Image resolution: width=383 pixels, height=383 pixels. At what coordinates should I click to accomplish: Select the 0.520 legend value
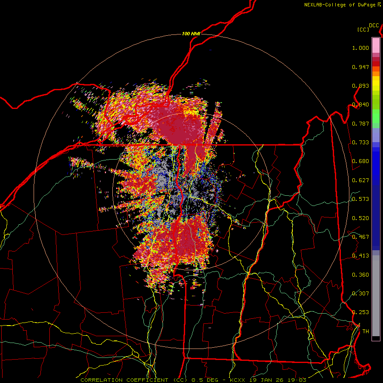click(360, 218)
